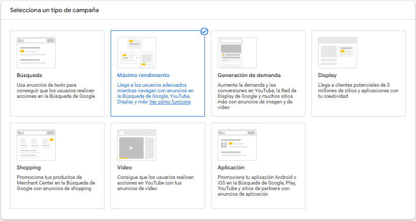Click the description 'Usa anuncios de texto para conseguir...'

pos(56,91)
